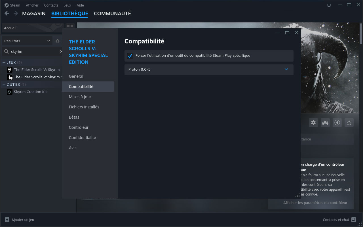The width and height of the screenshot is (363, 227).
Task: Open the Jeux menu
Action: point(67,5)
